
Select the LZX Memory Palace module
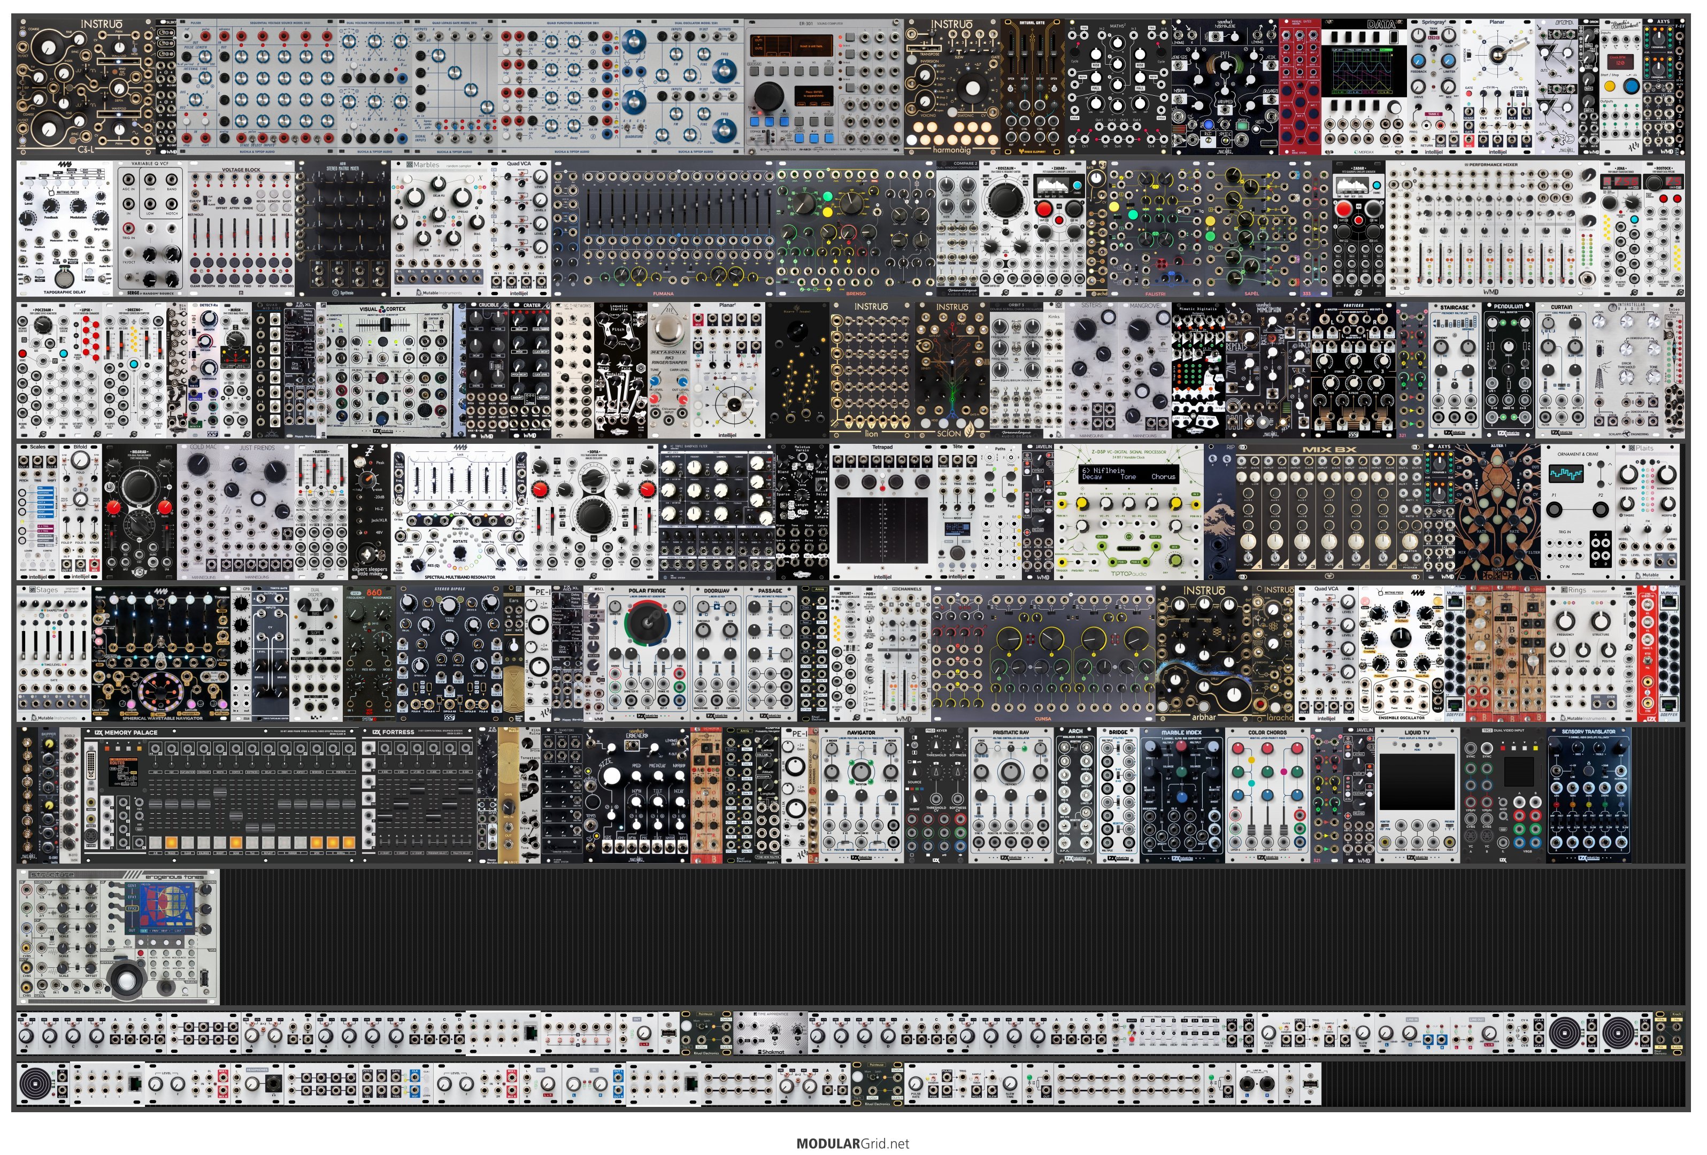pyautogui.click(x=222, y=795)
